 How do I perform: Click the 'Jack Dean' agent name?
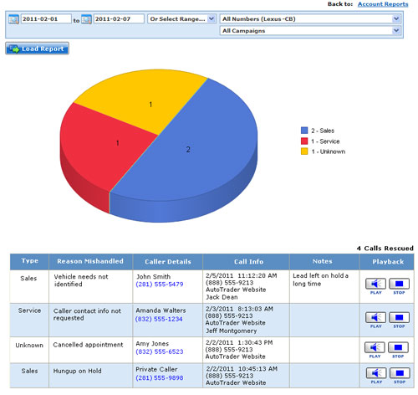pos(222,297)
